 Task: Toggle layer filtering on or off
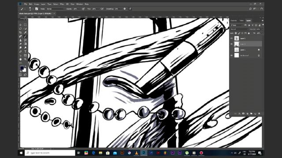pyautogui.click(x=263, y=25)
